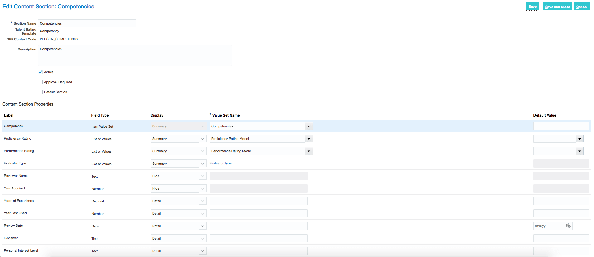594x257 pixels.
Task: Open Performance Rating Display dropdown
Action: coord(178,151)
